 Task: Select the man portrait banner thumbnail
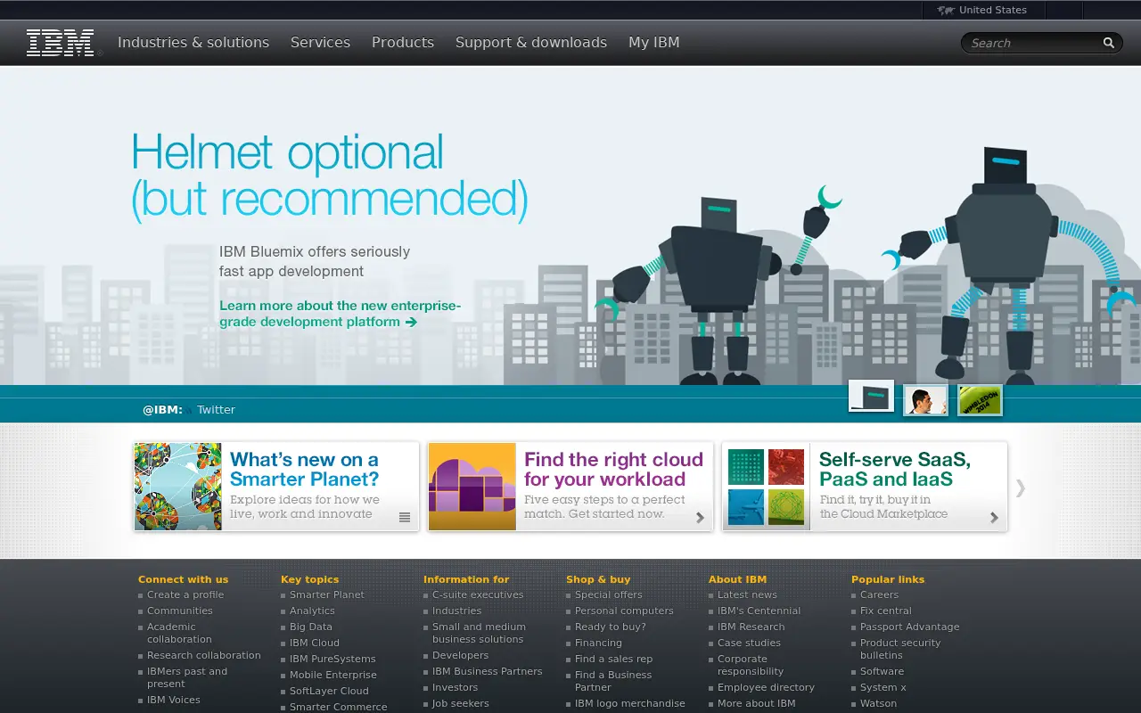tap(925, 400)
